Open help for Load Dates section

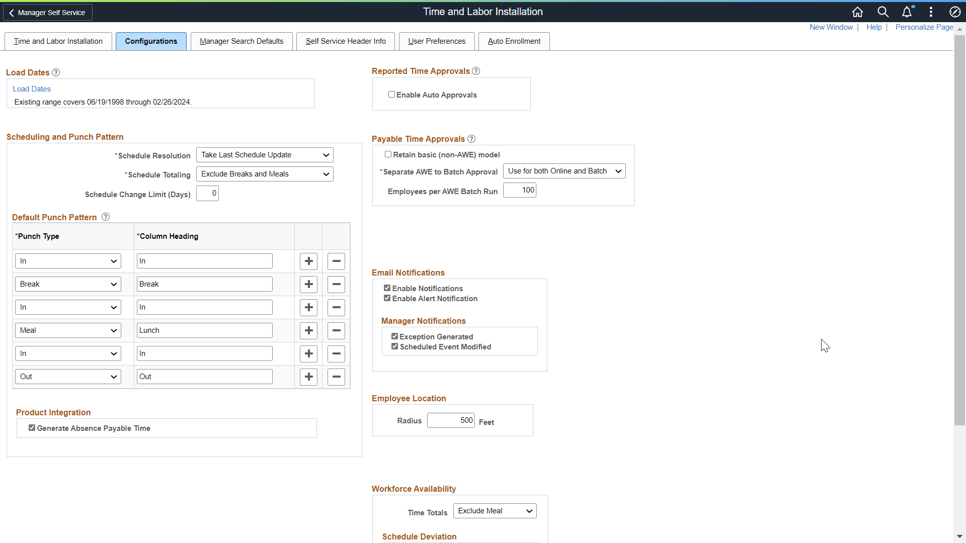[x=55, y=72]
